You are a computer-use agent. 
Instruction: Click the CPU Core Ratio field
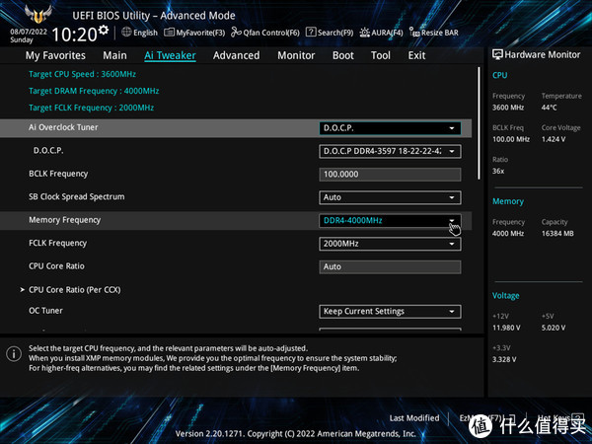click(x=390, y=267)
